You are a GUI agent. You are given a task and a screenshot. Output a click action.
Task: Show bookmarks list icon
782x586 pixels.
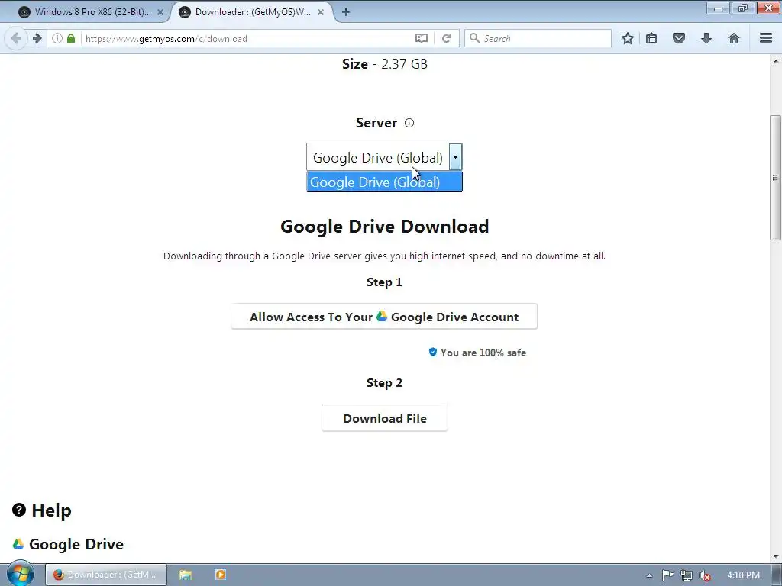click(651, 38)
